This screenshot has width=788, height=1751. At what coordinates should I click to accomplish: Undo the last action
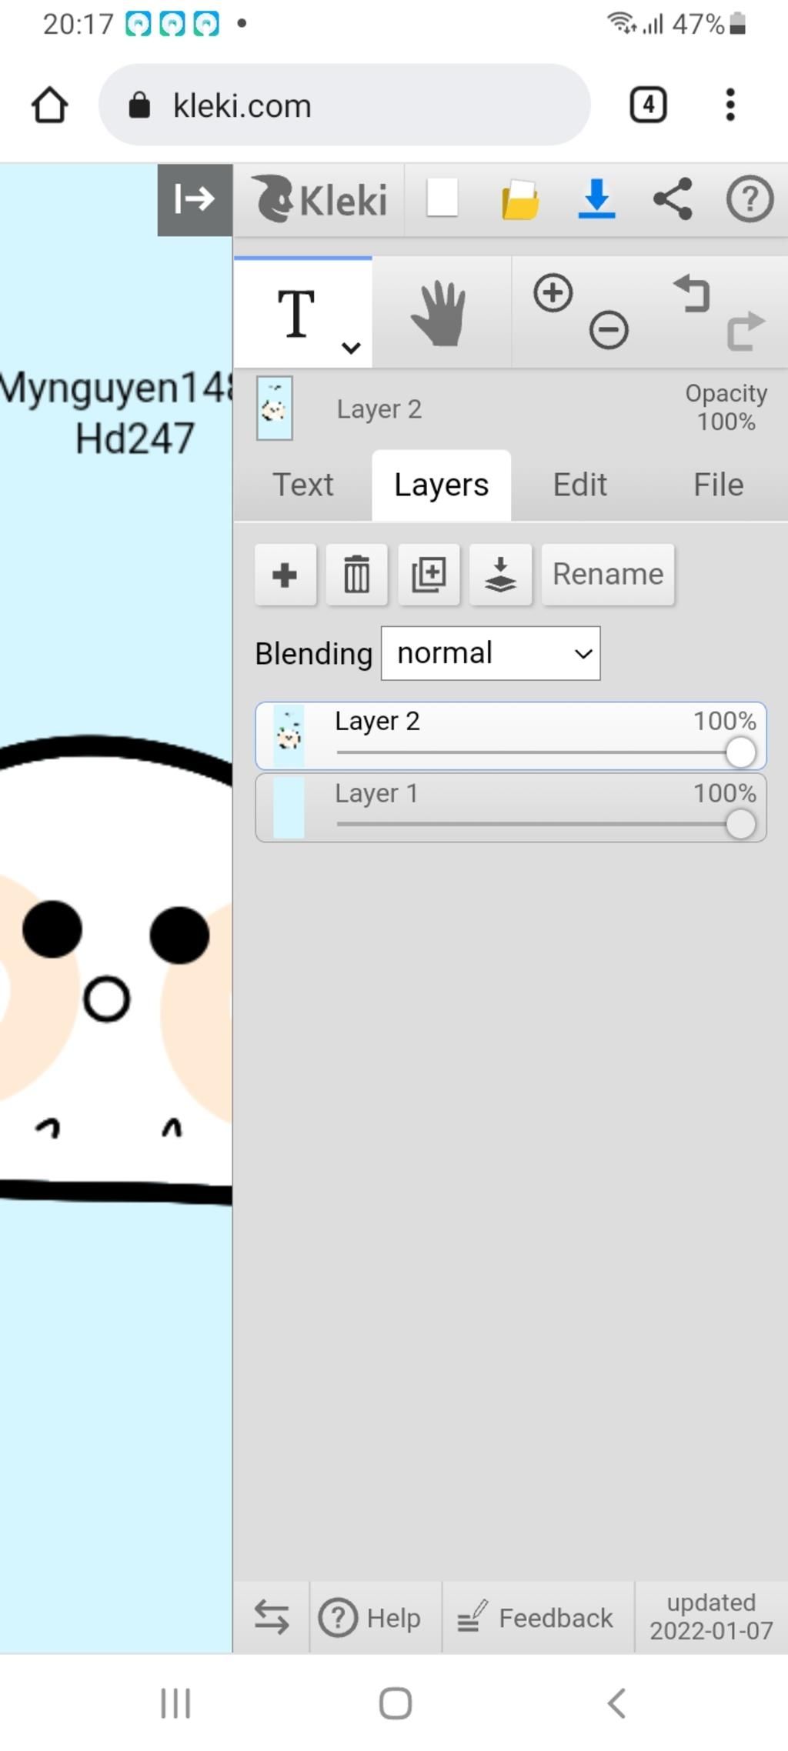(692, 293)
